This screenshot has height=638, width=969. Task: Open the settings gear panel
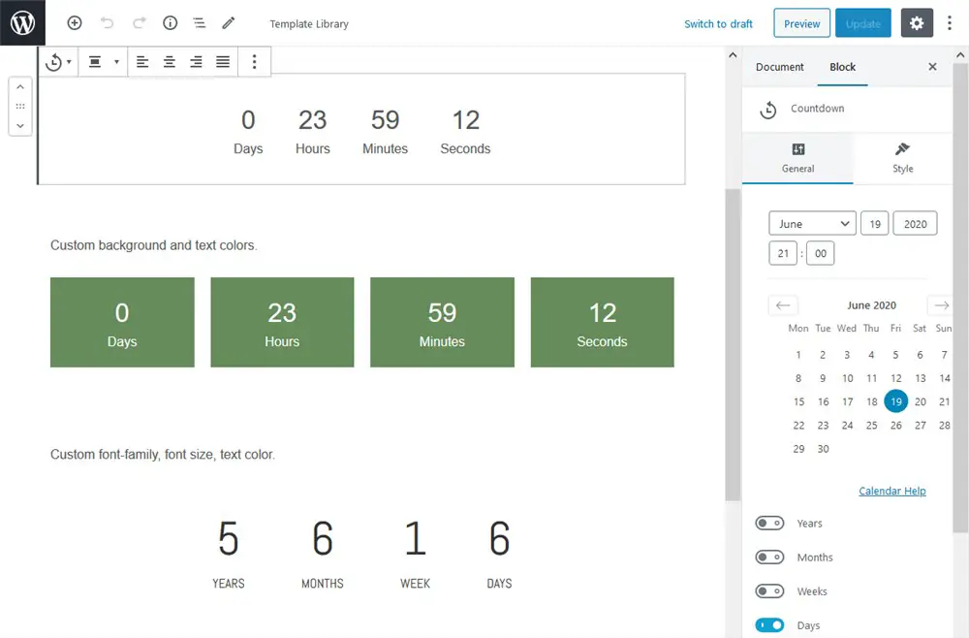tap(917, 23)
